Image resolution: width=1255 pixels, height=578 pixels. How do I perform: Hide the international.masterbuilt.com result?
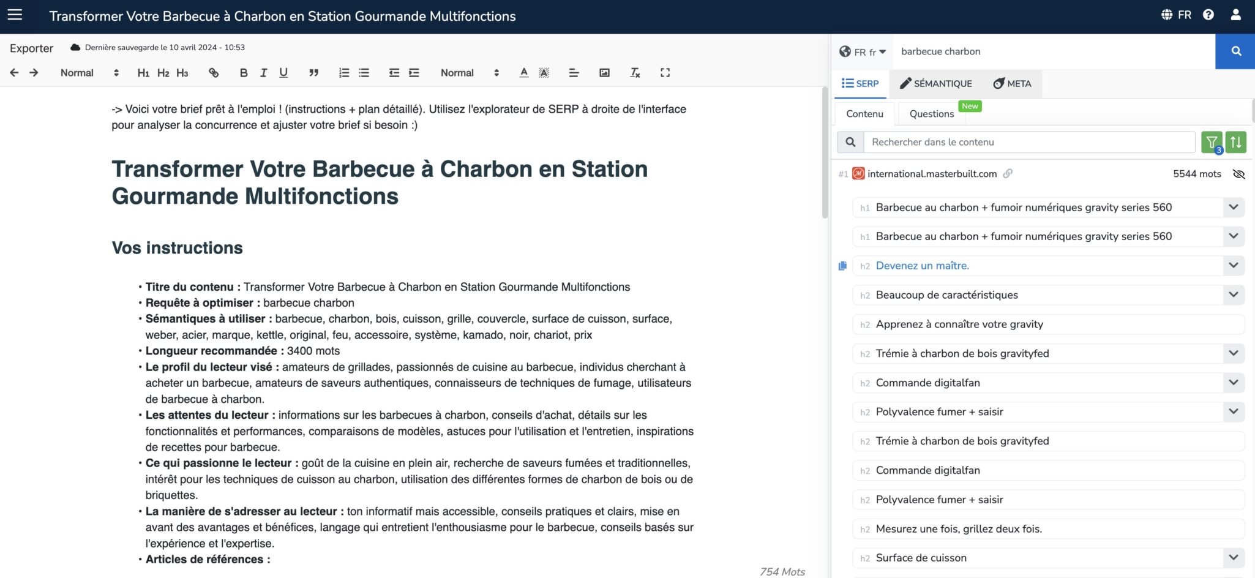pos(1238,174)
